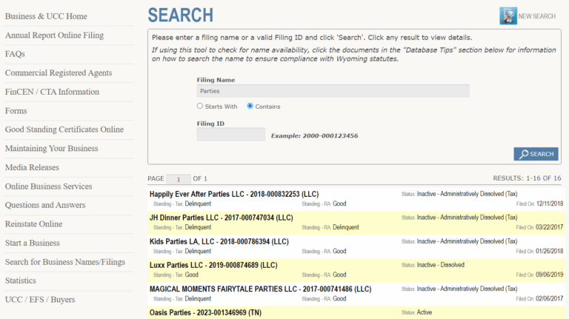Click the Filing Name text field
The width and height of the screenshot is (569, 319).
coord(333,91)
